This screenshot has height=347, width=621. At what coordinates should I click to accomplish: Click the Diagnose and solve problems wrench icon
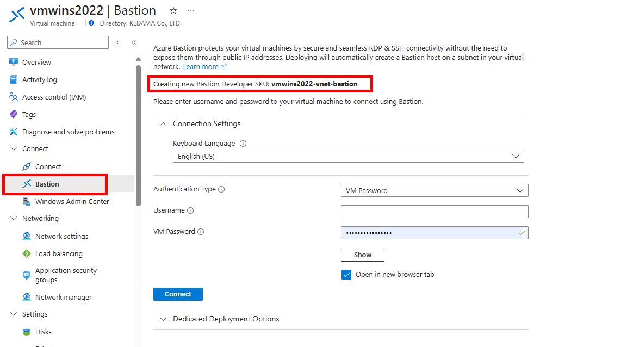tap(14, 132)
